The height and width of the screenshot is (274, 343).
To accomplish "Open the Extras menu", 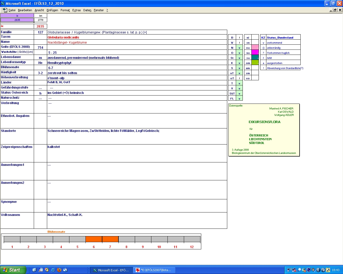I will [x=76, y=10].
